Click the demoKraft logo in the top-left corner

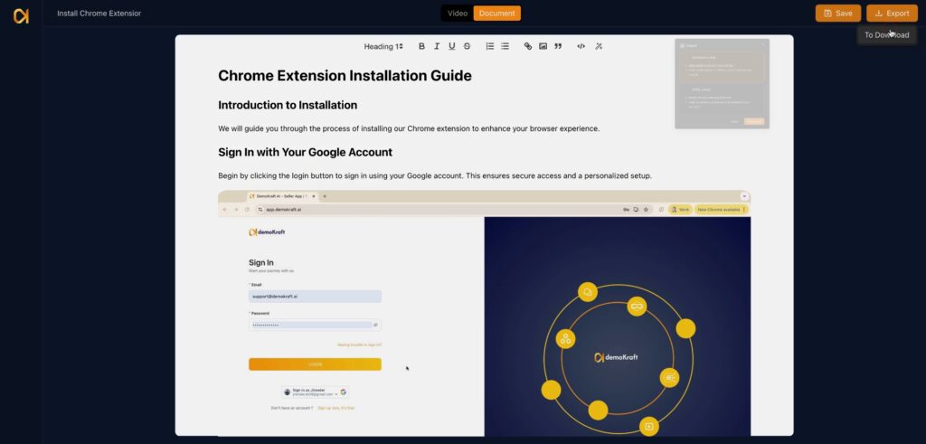point(21,15)
